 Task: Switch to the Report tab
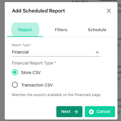[x=25, y=30]
